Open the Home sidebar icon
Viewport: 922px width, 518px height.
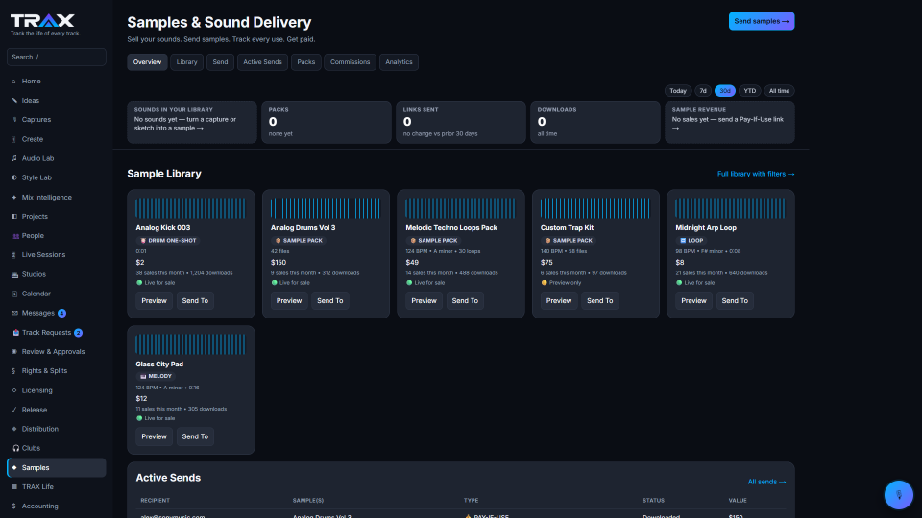(14, 81)
